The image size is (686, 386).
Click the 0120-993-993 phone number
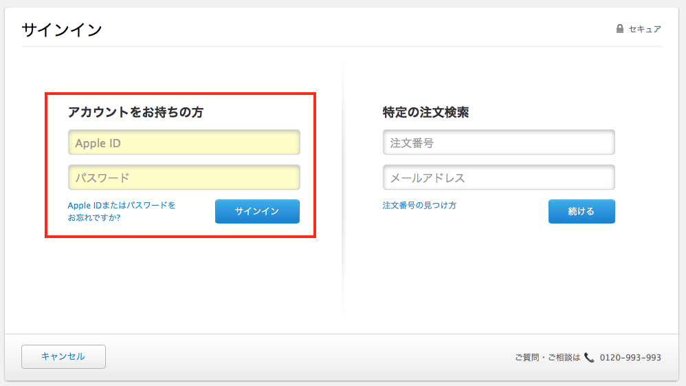coord(630,358)
